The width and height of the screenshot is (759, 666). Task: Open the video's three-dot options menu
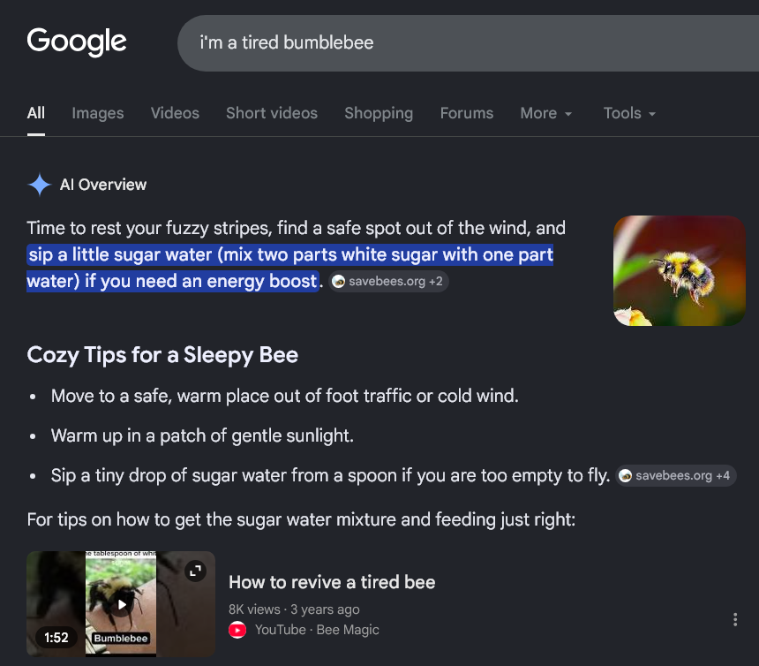735,619
